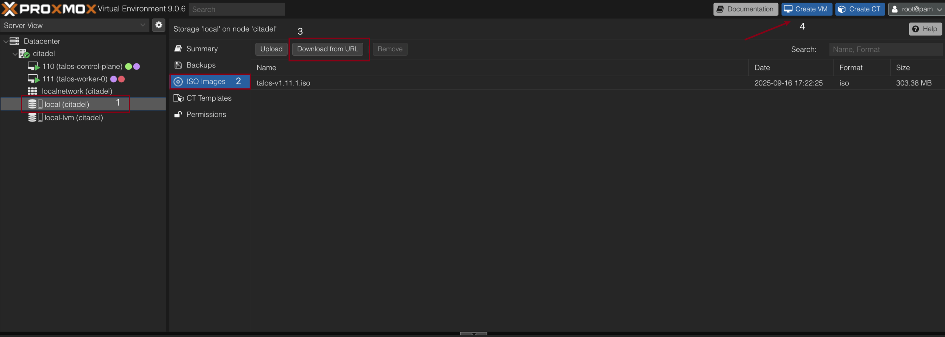
Task: Open the Backups section
Action: (201, 65)
